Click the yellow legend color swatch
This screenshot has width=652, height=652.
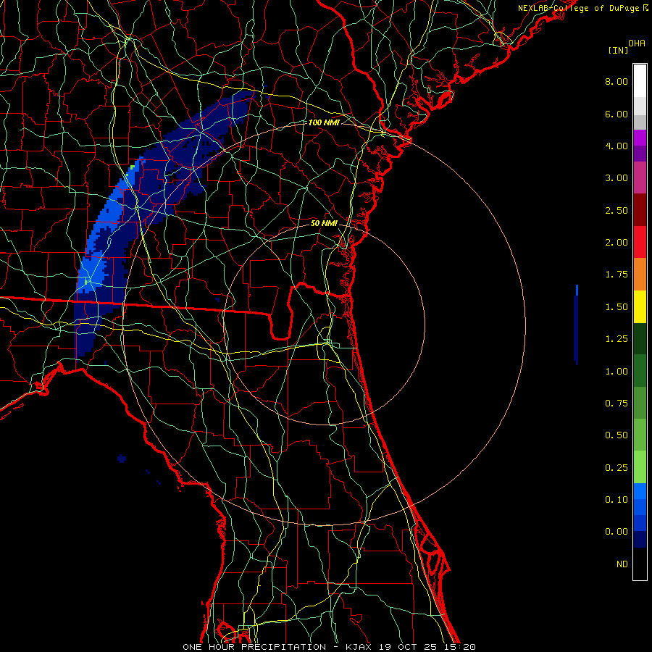pyautogui.click(x=640, y=307)
